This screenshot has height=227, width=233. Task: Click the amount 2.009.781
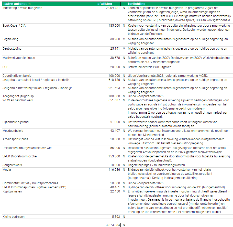click(113, 8)
